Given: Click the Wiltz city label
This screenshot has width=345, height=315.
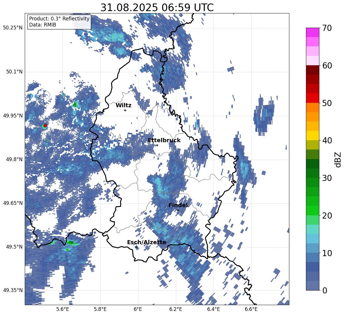Looking at the screenshot, I should [124, 105].
